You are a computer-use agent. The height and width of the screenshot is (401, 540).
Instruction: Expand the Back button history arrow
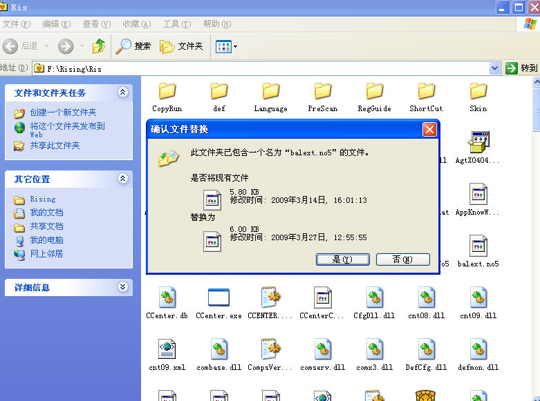(46, 46)
